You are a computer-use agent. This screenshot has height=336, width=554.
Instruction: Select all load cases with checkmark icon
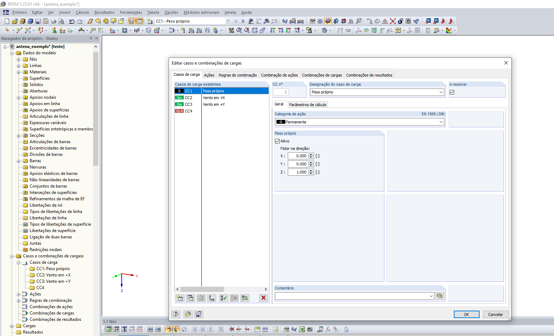224,298
